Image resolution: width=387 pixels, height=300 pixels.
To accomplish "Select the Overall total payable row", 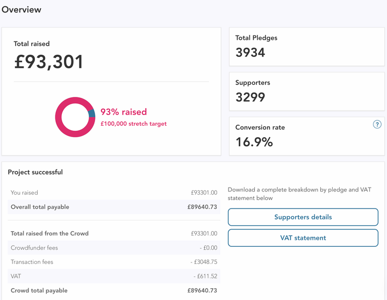I will tap(114, 207).
